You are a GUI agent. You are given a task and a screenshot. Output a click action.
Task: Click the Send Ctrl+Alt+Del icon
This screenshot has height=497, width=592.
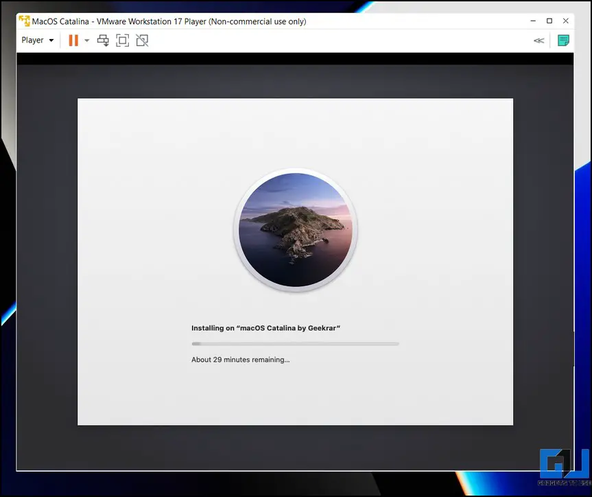coord(103,41)
